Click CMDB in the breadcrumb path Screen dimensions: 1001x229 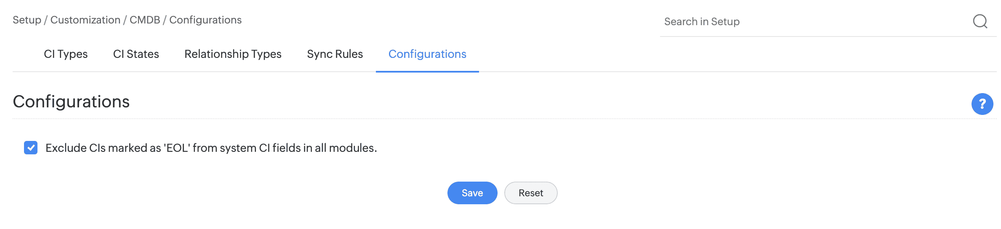145,20
